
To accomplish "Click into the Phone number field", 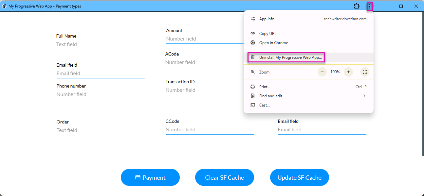I will coord(101,94).
